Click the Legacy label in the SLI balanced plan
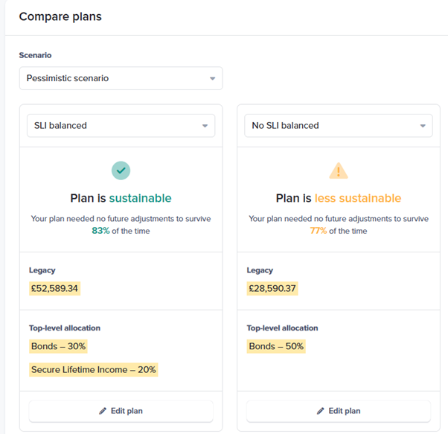Viewport: 448px width, 434px height. pos(42,270)
